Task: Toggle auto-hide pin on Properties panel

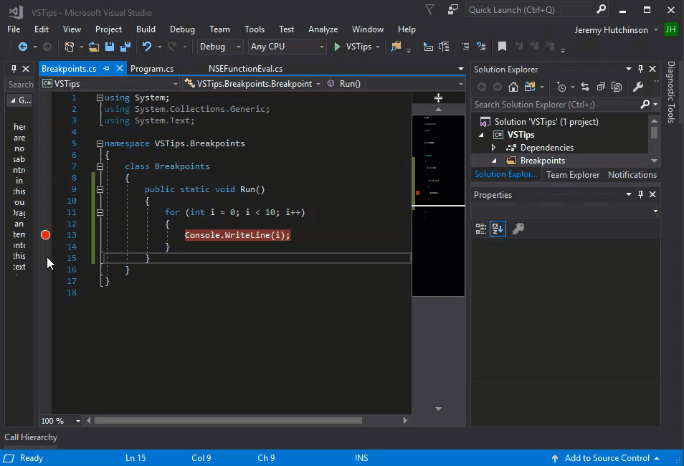Action: [x=640, y=194]
